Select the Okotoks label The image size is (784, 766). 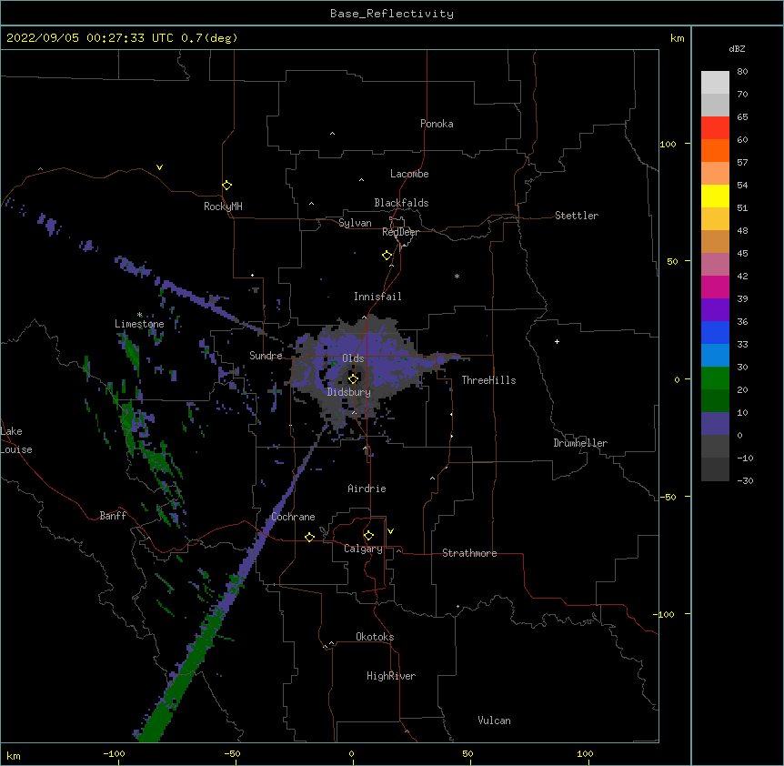click(375, 637)
